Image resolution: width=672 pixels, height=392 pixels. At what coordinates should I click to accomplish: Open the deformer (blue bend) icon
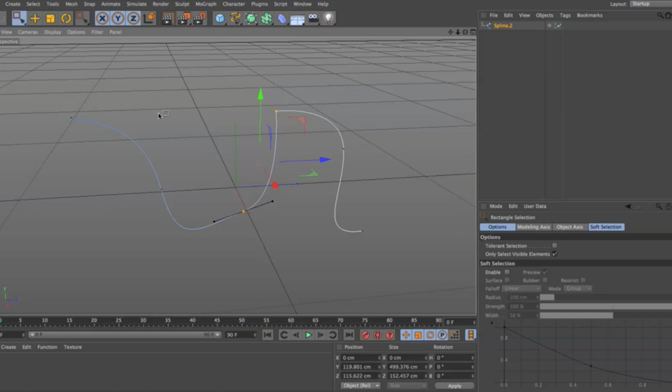[281, 18]
